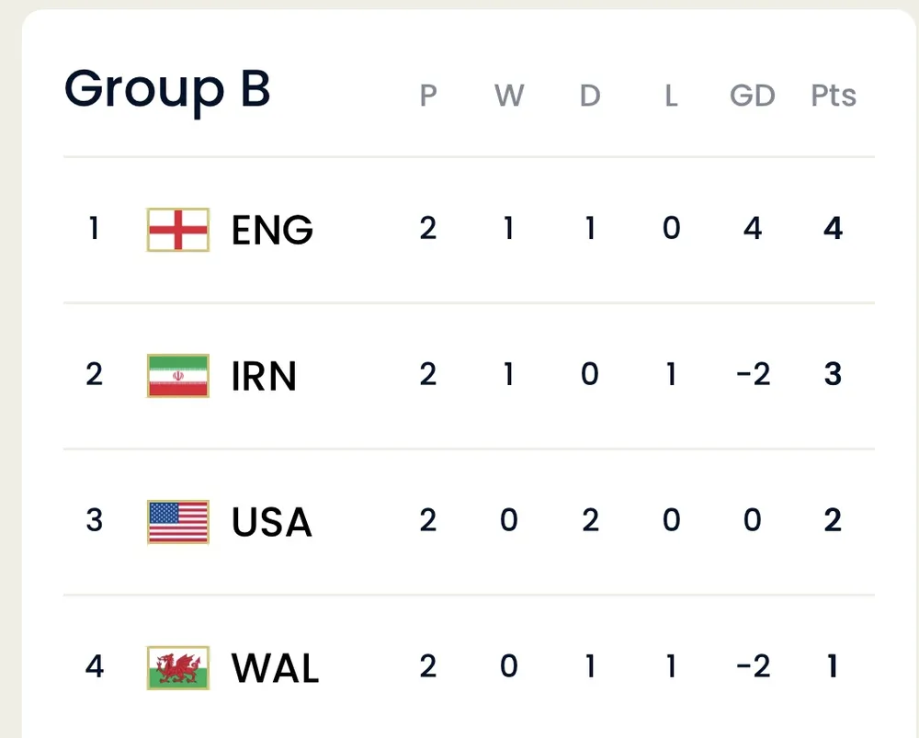The width and height of the screenshot is (919, 738).
Task: Click the Pts column header
Action: pos(834,96)
